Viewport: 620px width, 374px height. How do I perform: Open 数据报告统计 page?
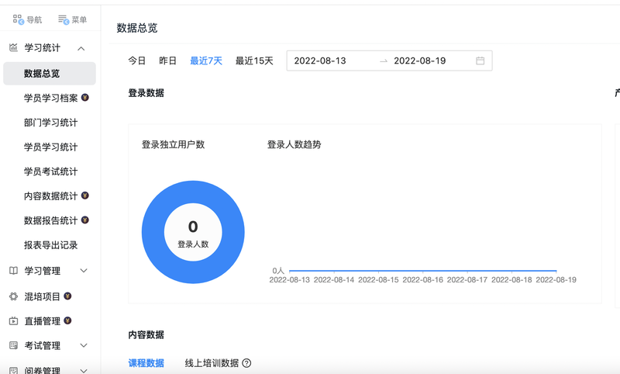[50, 221]
